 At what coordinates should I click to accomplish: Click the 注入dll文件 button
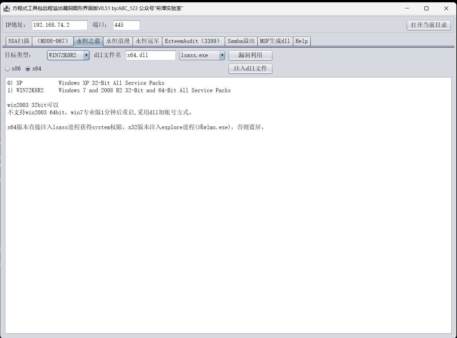click(x=250, y=68)
